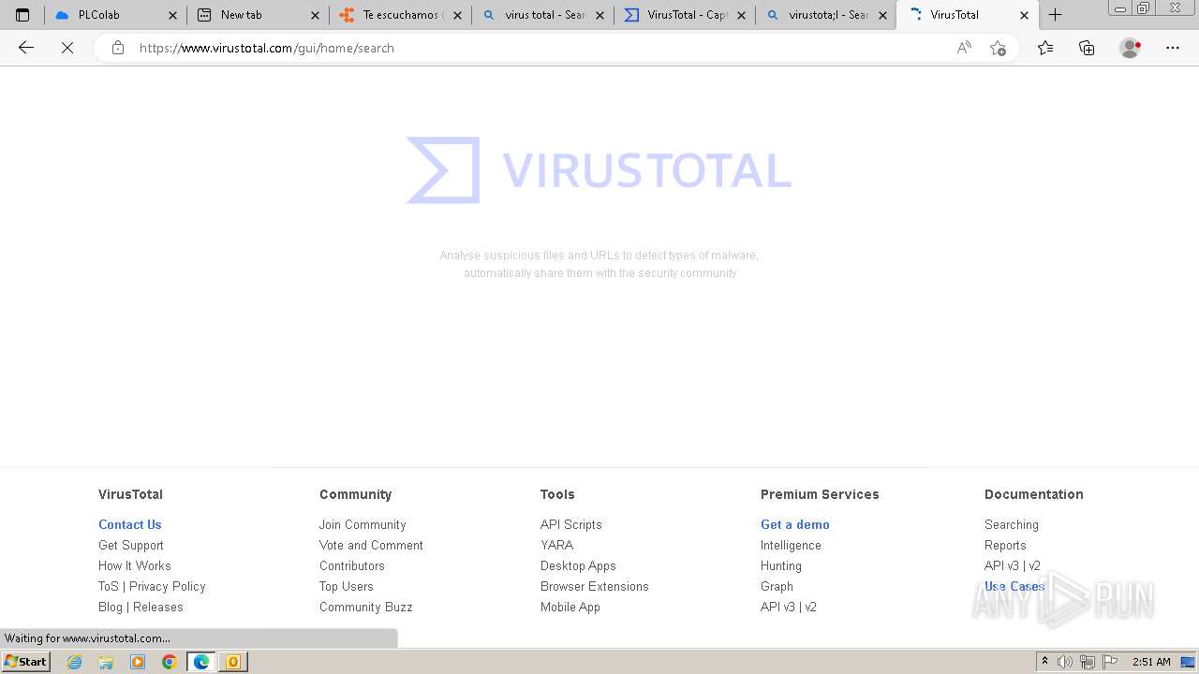Close the PLColab tab

[x=172, y=15]
